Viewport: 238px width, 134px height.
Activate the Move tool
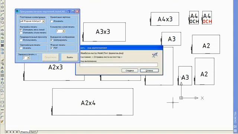tap(2, 79)
